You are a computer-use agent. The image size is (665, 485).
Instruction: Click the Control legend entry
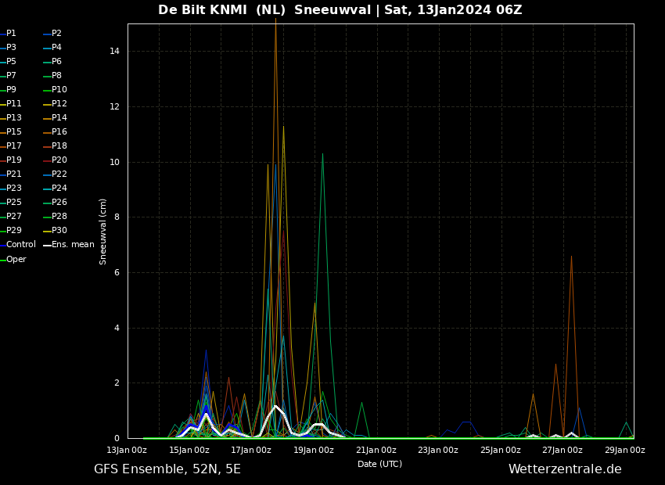click(x=18, y=245)
